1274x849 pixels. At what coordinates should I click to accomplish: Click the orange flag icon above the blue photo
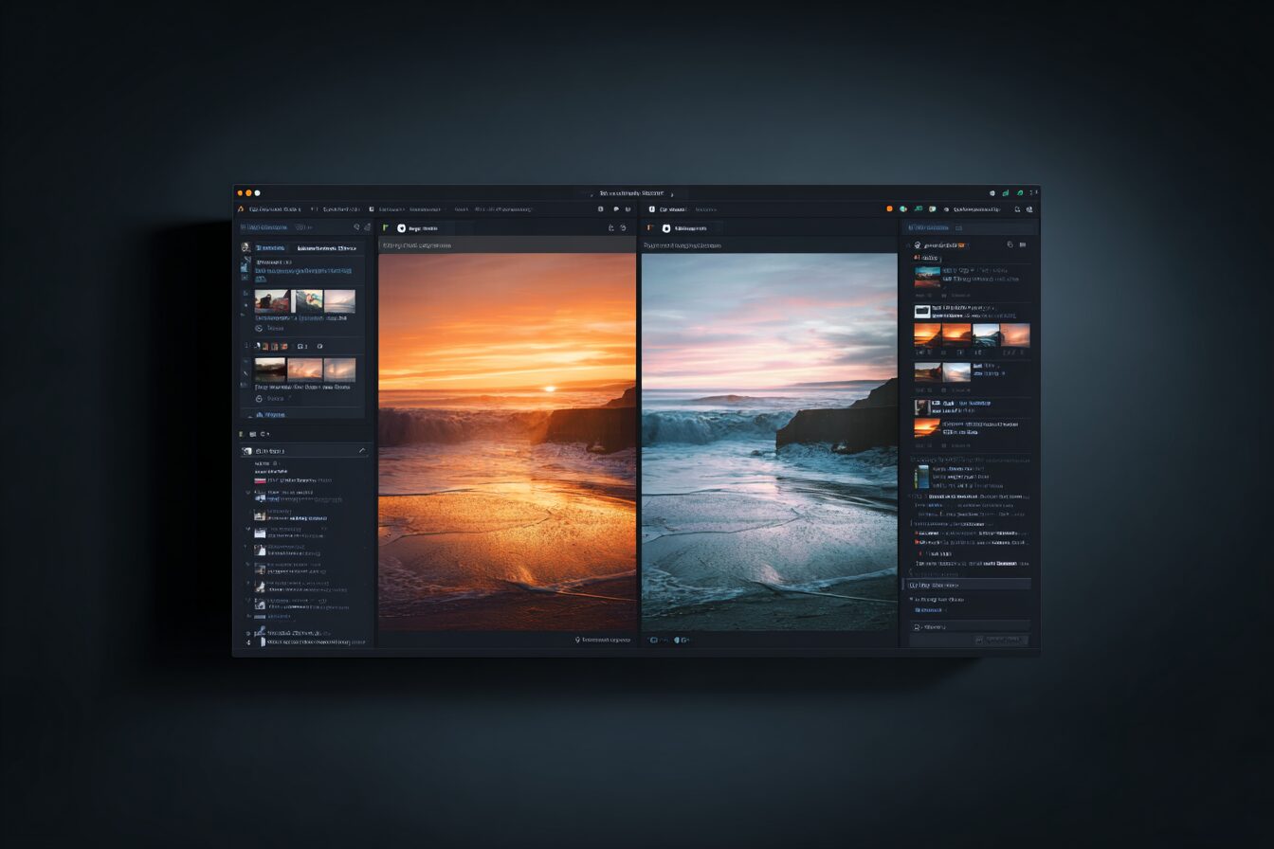point(650,227)
